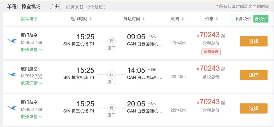
Task: Switch to 含税价 price display
Action: [261, 19]
